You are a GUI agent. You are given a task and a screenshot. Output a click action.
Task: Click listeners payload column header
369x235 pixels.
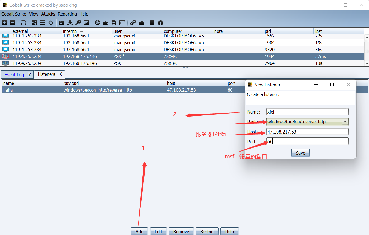(x=114, y=83)
